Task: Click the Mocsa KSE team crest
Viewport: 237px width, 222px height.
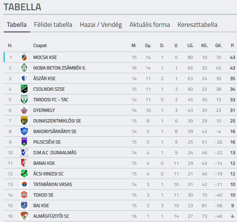Action: pos(24,57)
